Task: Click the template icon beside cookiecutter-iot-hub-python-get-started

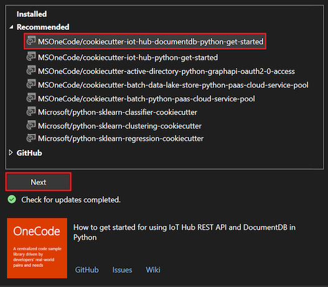Action: click(x=31, y=57)
